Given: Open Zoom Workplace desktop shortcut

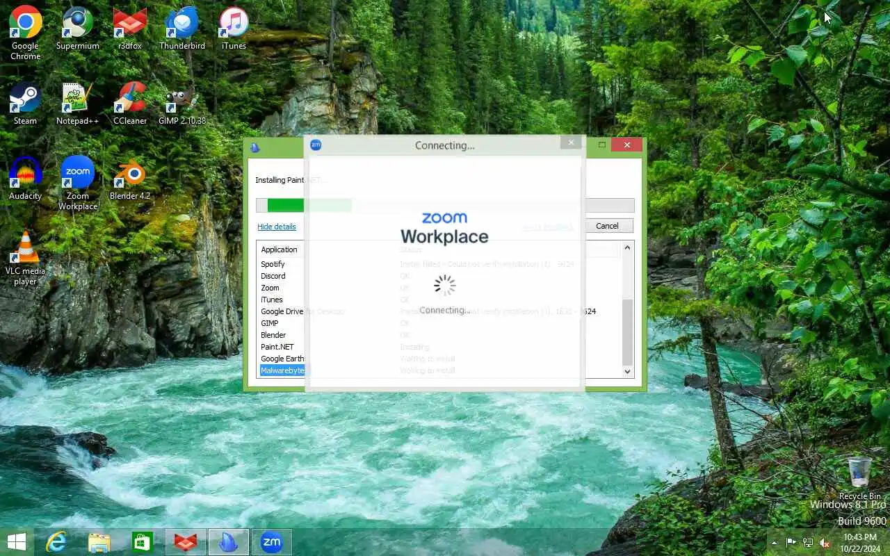Looking at the screenshot, I should pyautogui.click(x=77, y=183).
